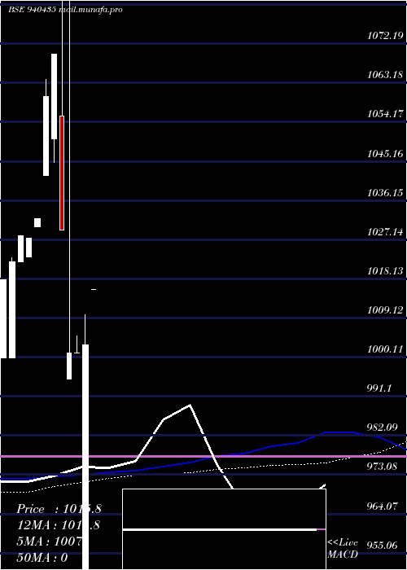Click the 12MA value readout
Image resolution: width=407 pixels, height=570 pixels.
(58, 525)
